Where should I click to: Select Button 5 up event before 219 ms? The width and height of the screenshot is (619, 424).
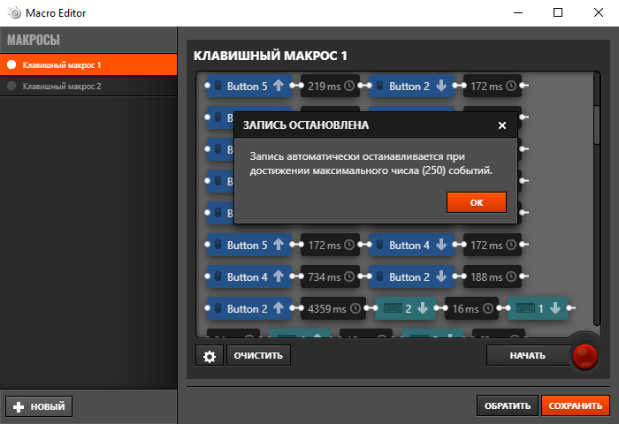(x=249, y=86)
